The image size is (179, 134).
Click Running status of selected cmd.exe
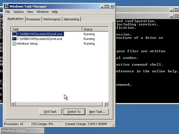pyautogui.click(x=89, y=34)
